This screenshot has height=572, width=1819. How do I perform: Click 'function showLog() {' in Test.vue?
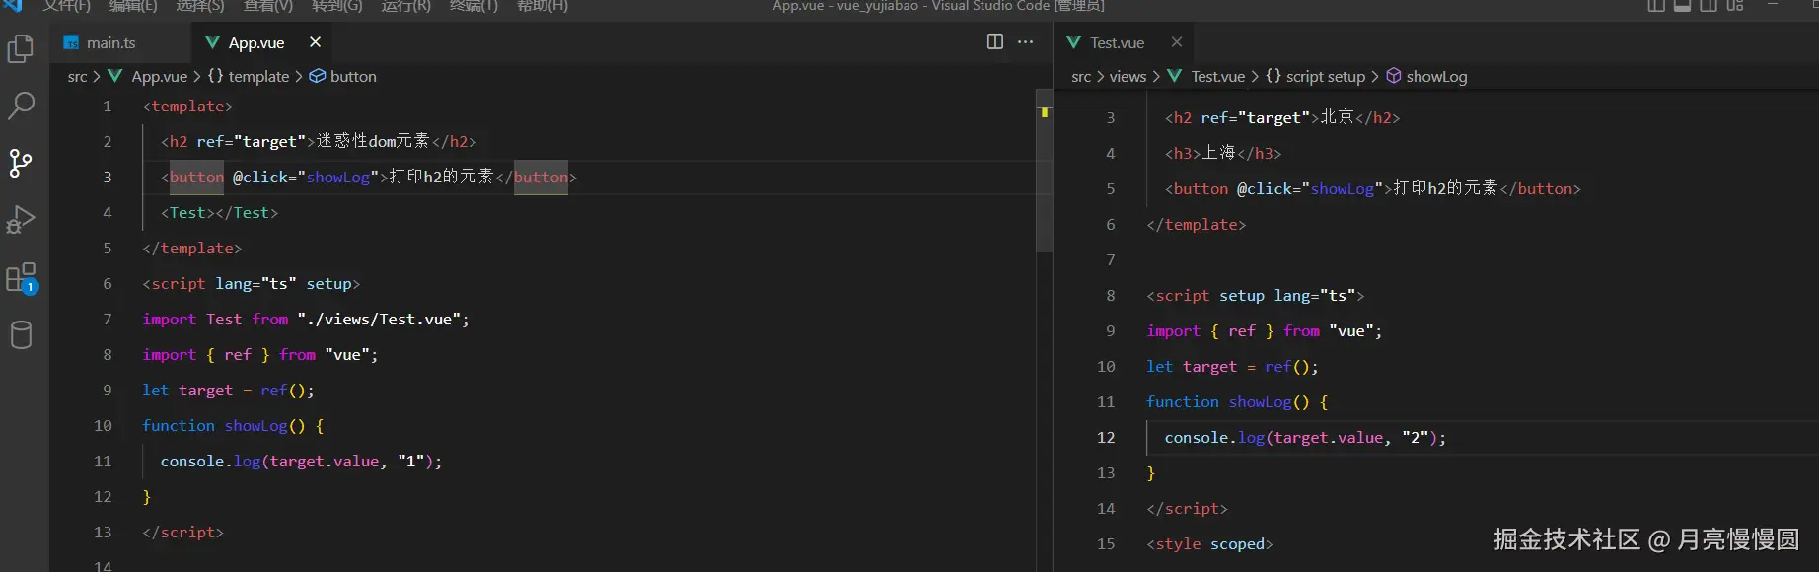(x=1237, y=401)
